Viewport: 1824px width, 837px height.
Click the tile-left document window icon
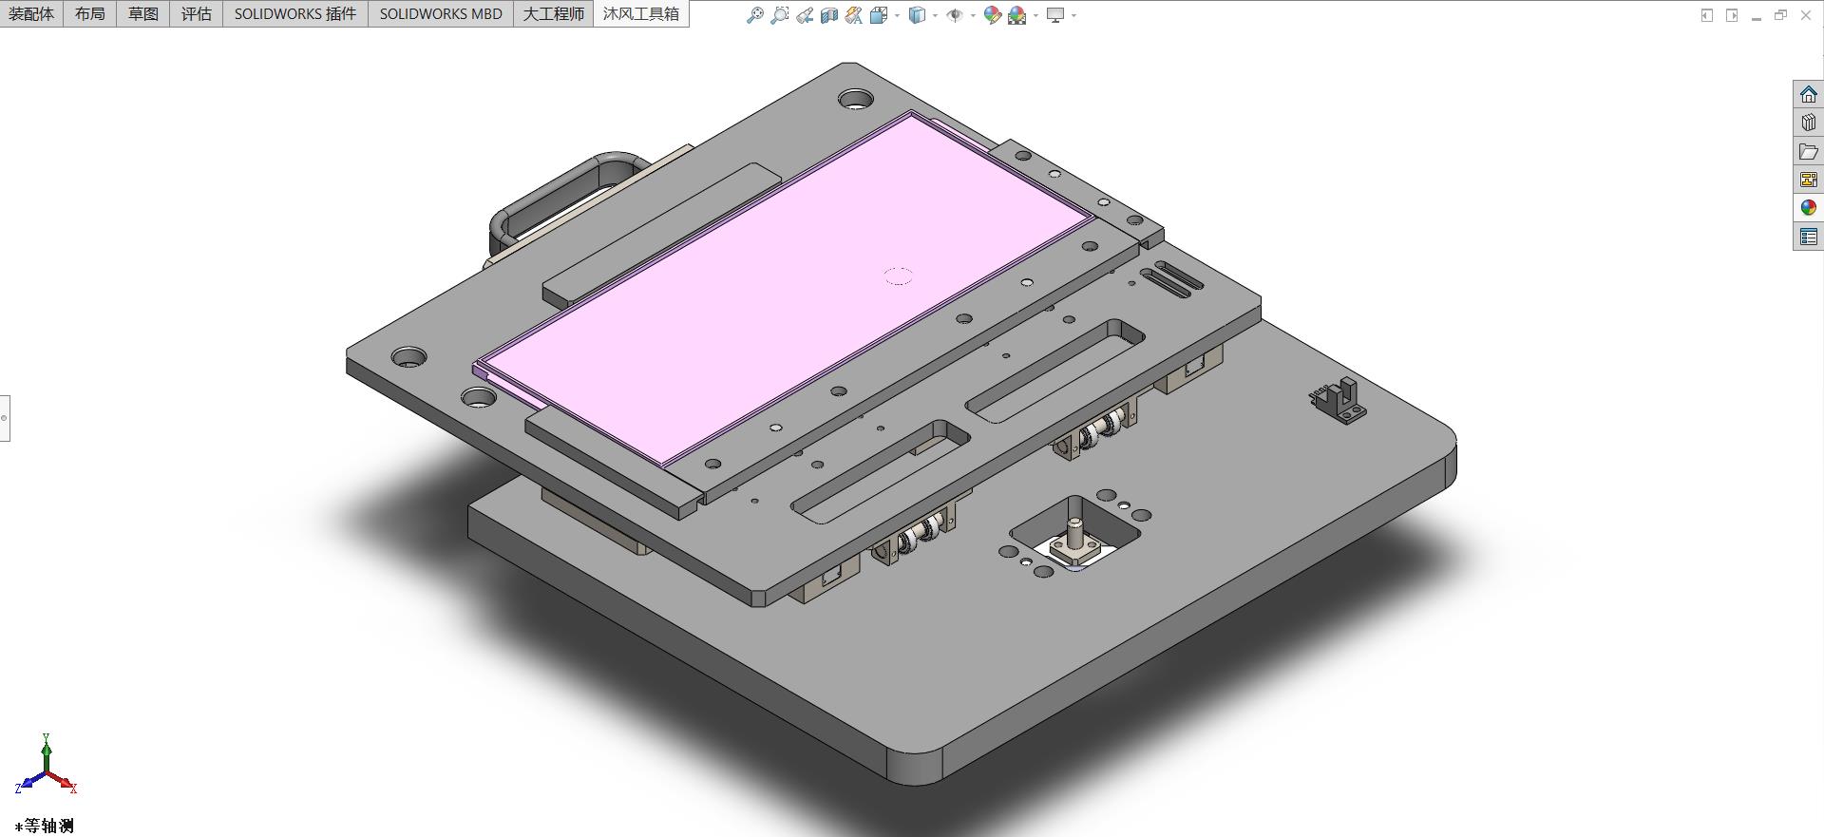[x=1707, y=15]
